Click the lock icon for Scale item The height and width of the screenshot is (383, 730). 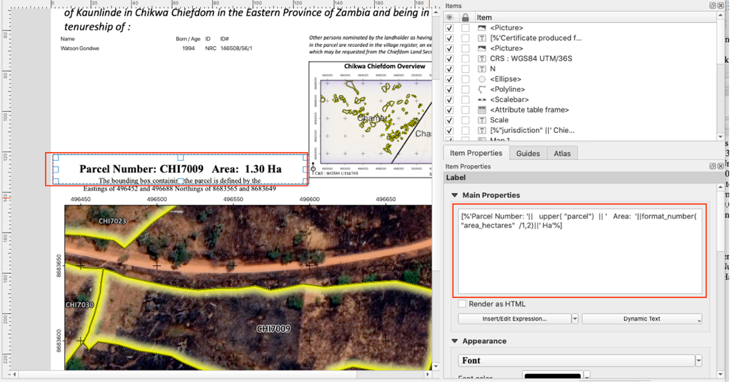click(465, 120)
